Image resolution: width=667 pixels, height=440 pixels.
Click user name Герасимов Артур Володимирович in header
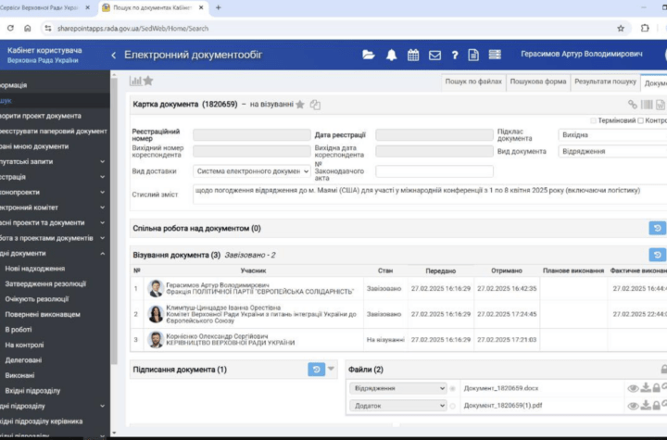(582, 54)
